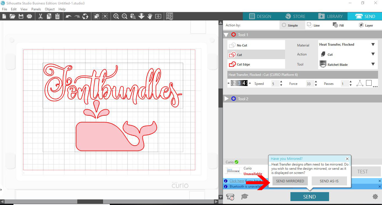
Task: Copy selection using the copy icon
Action: [49, 16]
